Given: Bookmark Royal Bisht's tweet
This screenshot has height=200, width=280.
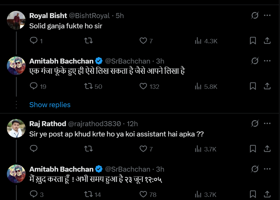Looking at the screenshot, I should pyautogui.click(x=253, y=41).
